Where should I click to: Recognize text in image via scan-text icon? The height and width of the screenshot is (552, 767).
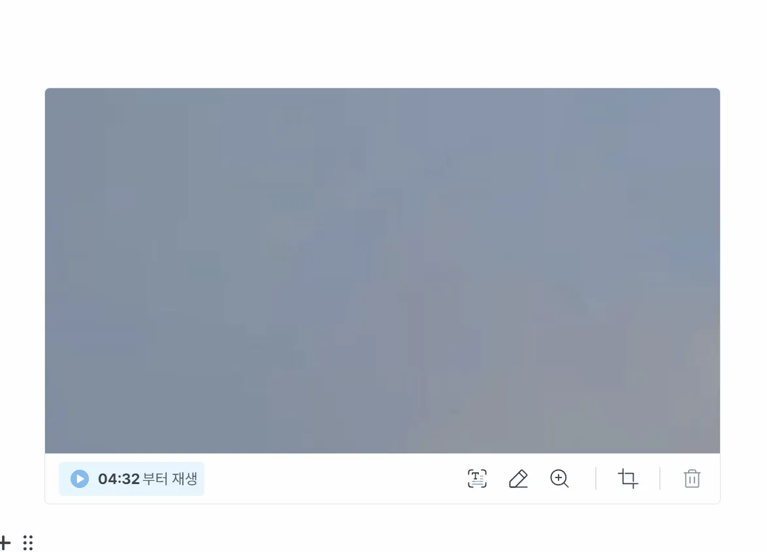(477, 478)
